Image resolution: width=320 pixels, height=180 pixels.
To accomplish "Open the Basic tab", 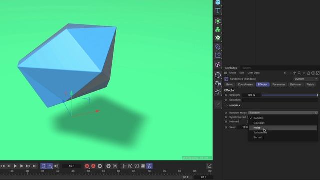I will tap(229, 84).
